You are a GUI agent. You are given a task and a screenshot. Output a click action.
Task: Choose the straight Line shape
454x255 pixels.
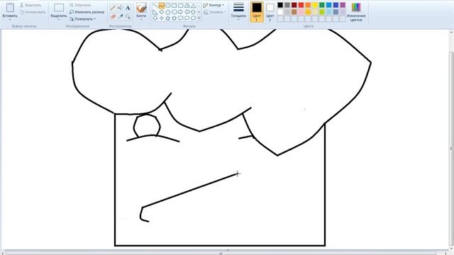(x=155, y=6)
